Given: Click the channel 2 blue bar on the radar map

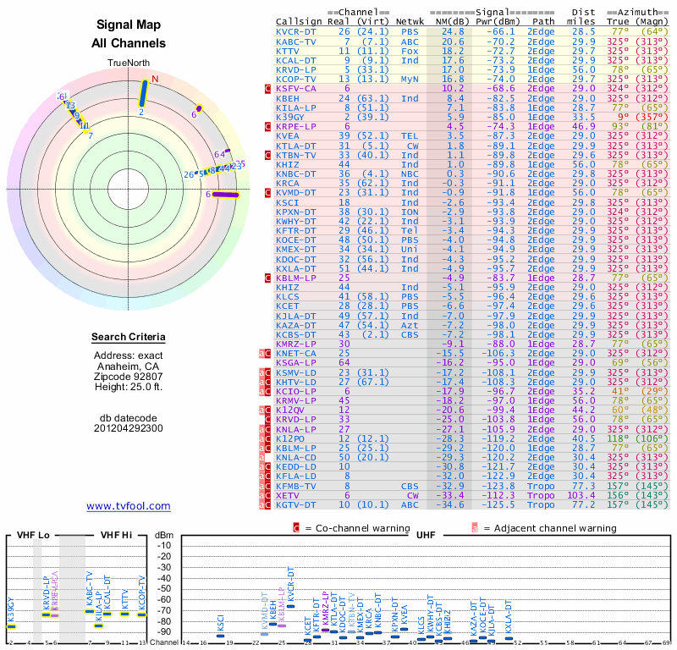Looking at the screenshot, I should point(143,92).
